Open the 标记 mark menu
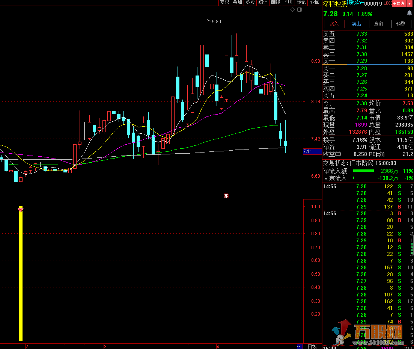Screen dimensions: 414x349 click(x=301, y=2)
